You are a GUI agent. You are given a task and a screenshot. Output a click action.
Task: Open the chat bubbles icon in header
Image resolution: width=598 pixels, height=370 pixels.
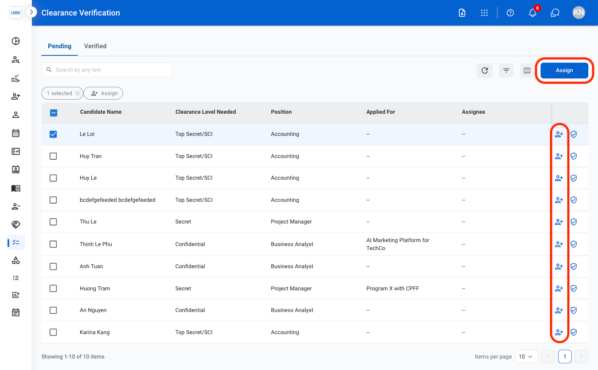pyautogui.click(x=555, y=13)
